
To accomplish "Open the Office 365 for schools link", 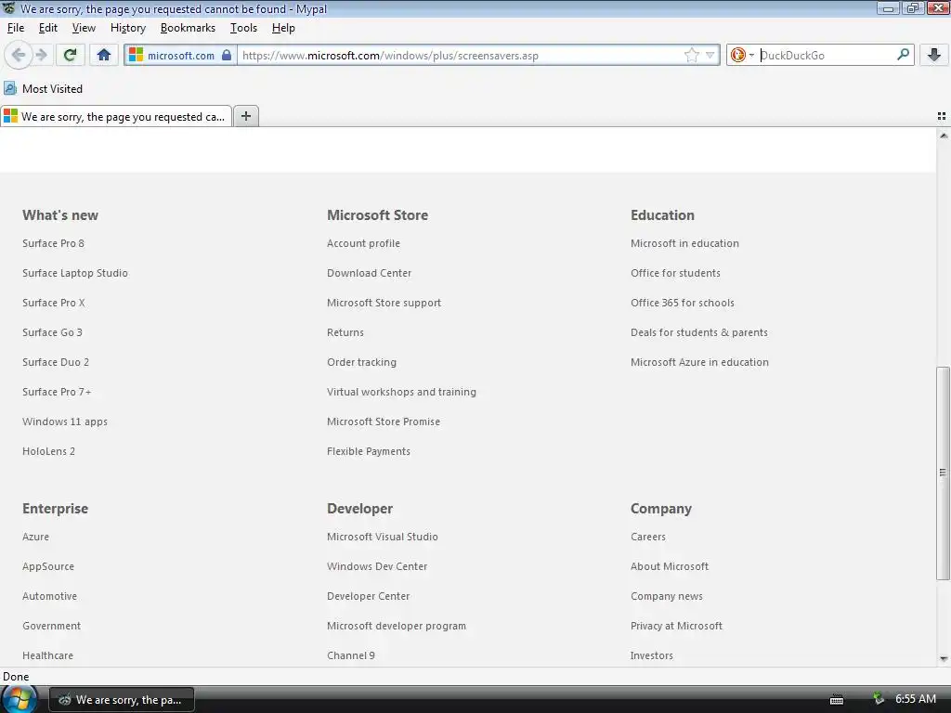I will coord(683,303).
